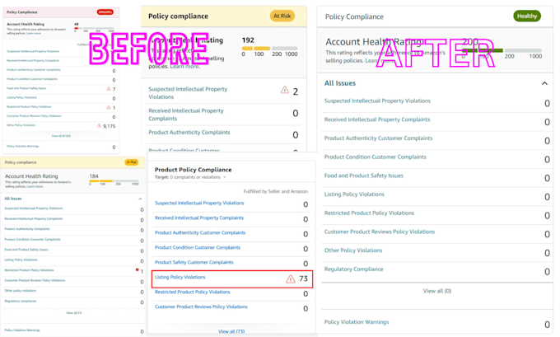This screenshot has width=560, height=337.
Task: Click the green Healthy status badge
Action: [527, 16]
